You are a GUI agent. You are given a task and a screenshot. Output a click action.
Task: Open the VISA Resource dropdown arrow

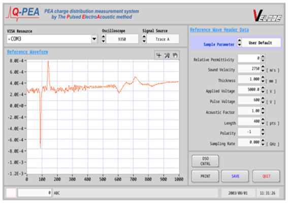(94, 39)
